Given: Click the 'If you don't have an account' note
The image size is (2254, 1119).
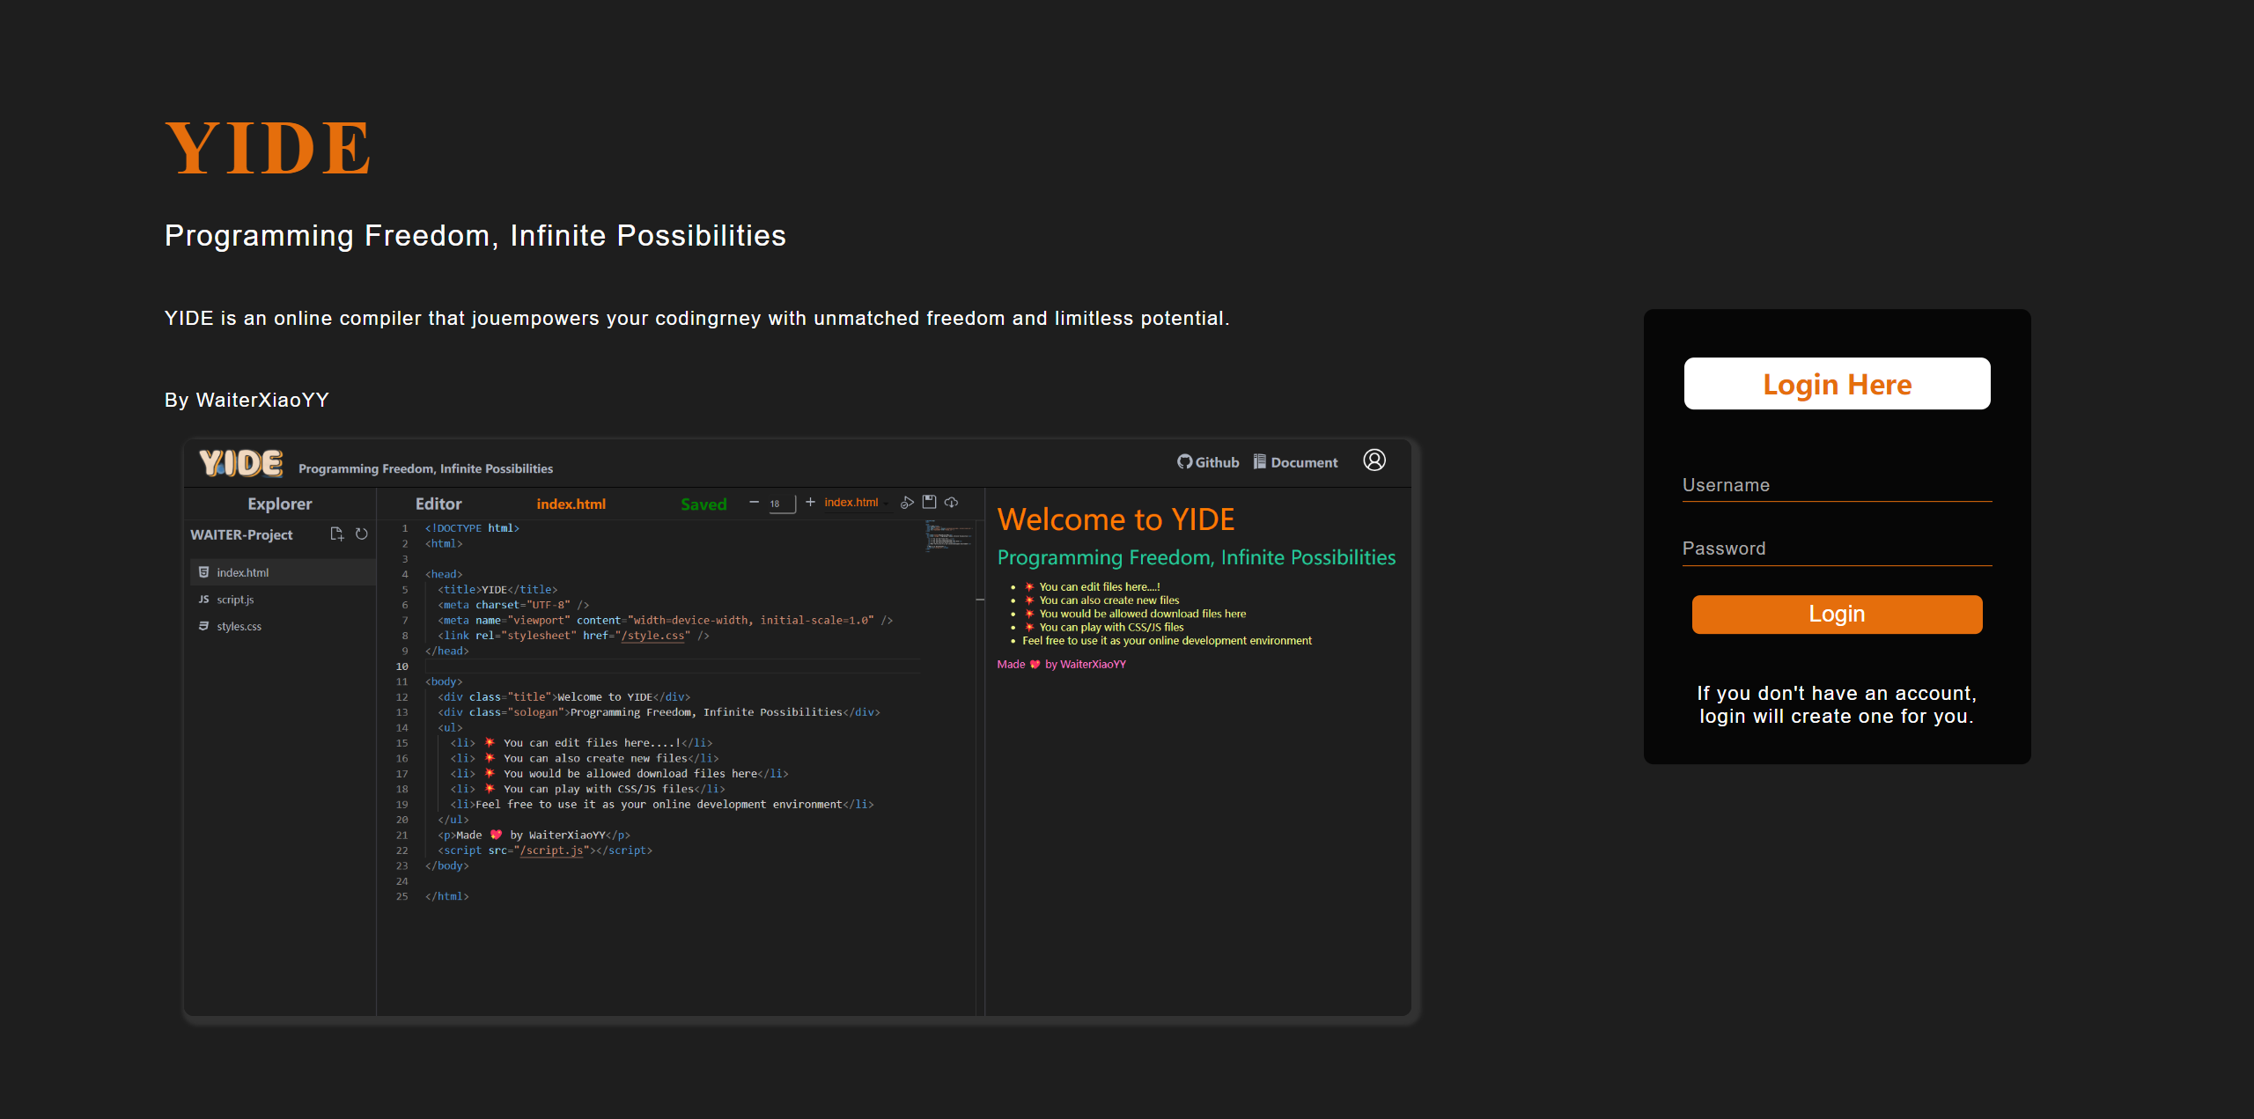Looking at the screenshot, I should click(x=1837, y=704).
